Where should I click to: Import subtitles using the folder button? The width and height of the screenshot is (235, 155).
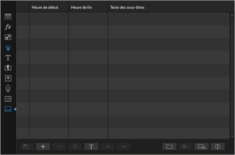click(169, 147)
